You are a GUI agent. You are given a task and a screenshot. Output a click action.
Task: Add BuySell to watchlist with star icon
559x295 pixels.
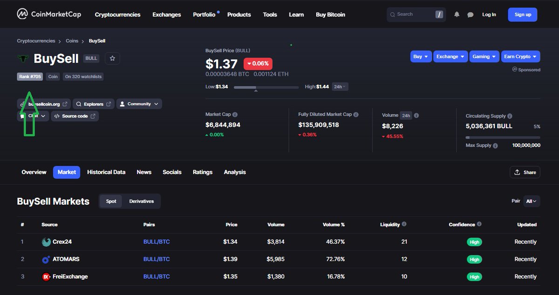pyautogui.click(x=112, y=58)
